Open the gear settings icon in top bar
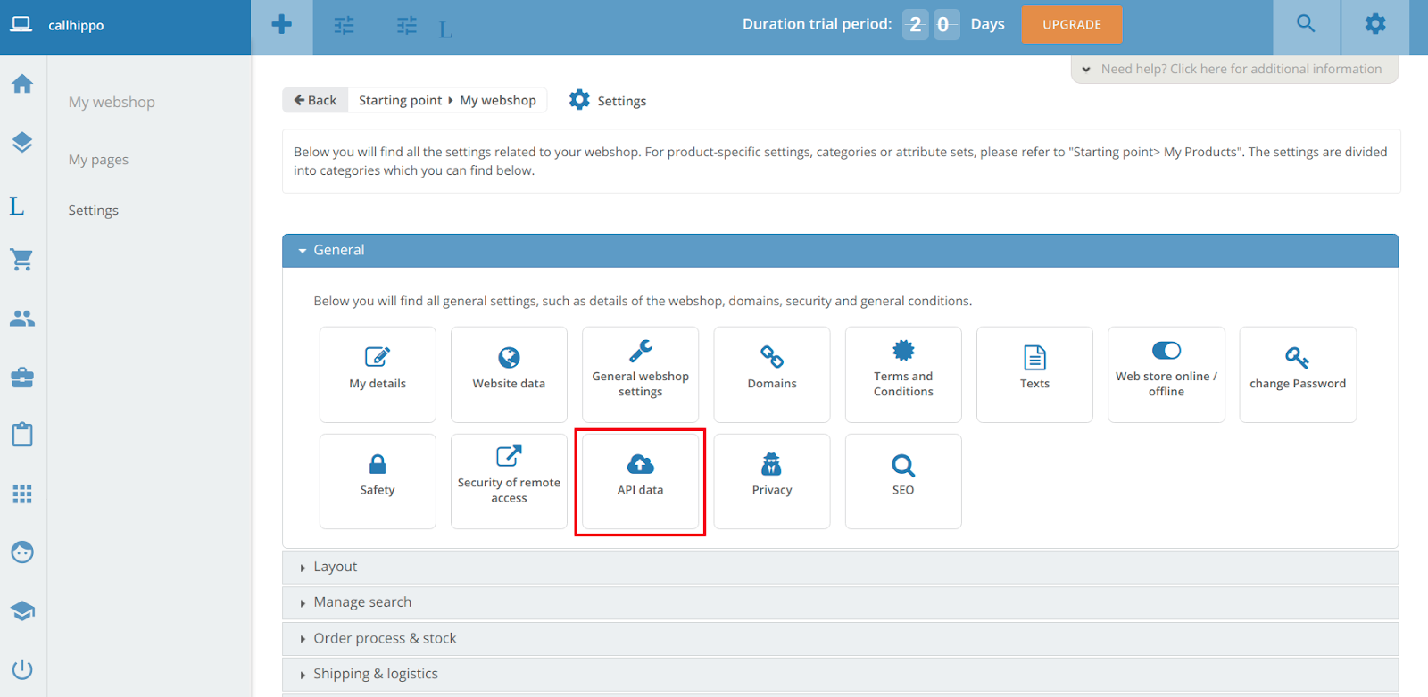1428x697 pixels. 1375,24
